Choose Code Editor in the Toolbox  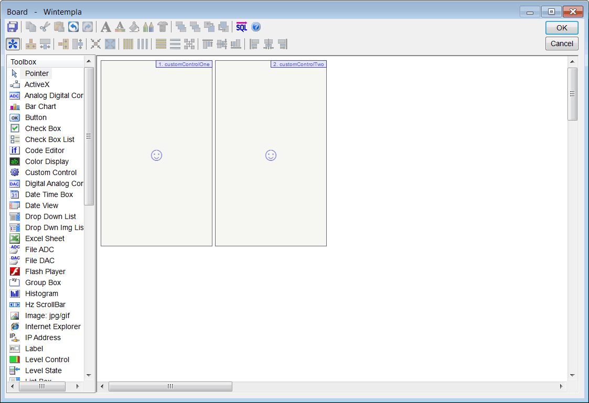(46, 150)
